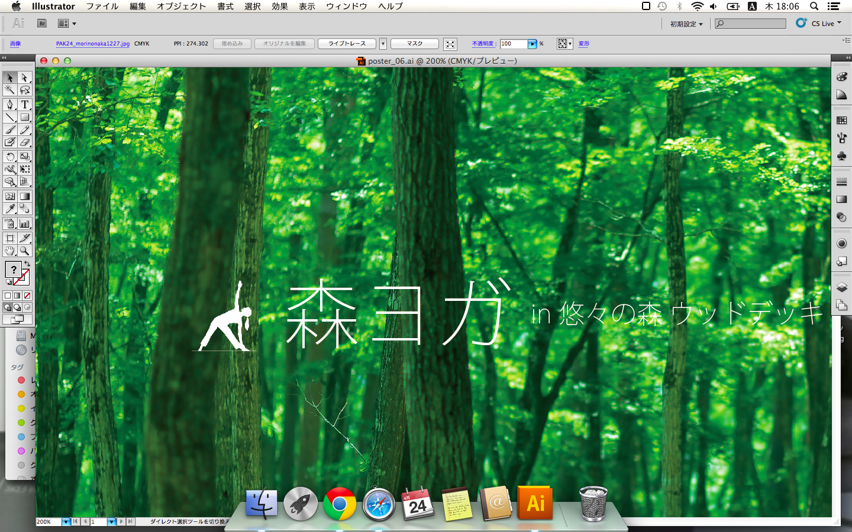Image resolution: width=852 pixels, height=532 pixels.
Task: Select the Scale tool
Action: (x=24, y=157)
